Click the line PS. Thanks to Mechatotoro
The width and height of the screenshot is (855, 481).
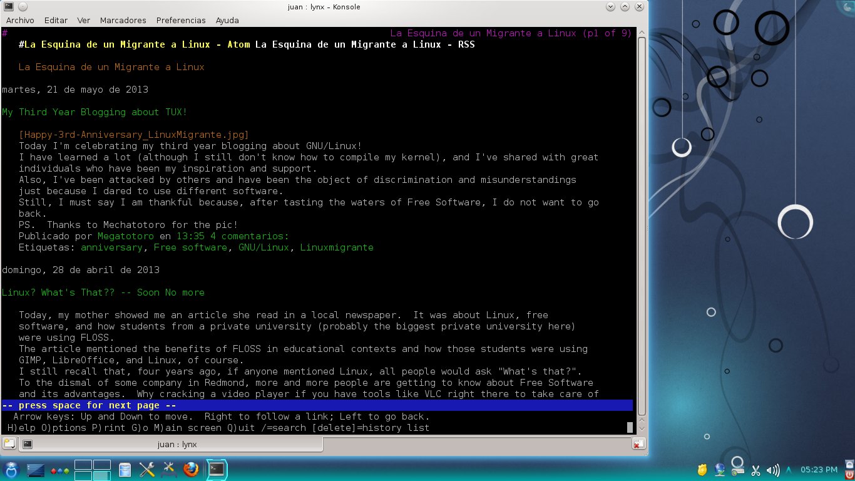(128, 225)
